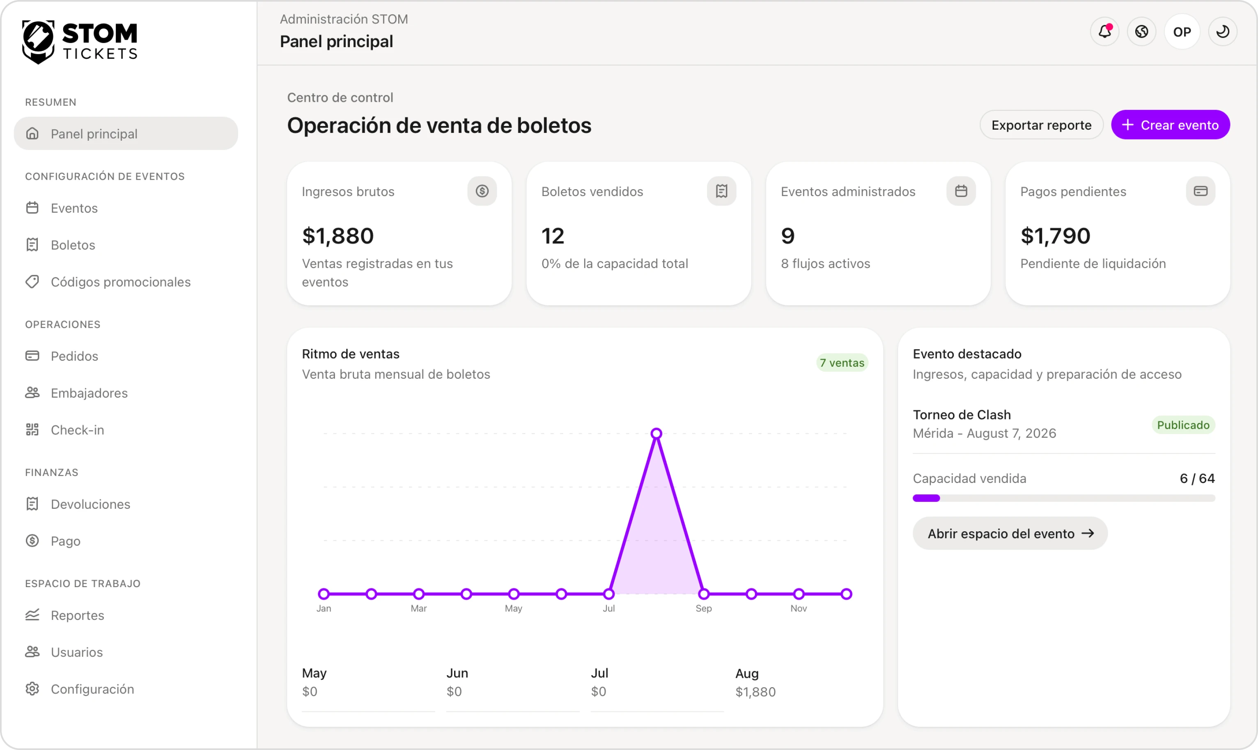
Task: Click the chart icon beside Reportes
Action: pos(32,615)
